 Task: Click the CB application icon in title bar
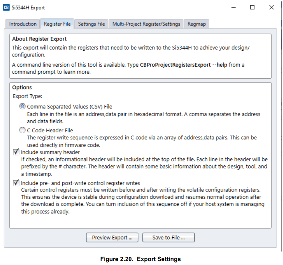click(x=6, y=7)
